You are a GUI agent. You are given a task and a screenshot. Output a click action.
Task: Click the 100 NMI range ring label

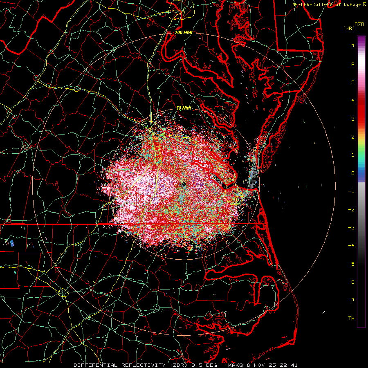point(184,32)
